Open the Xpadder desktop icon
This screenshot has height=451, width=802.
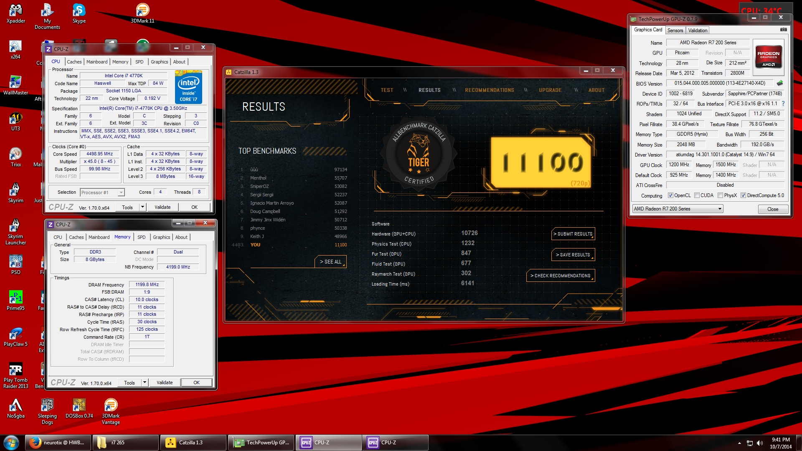[x=15, y=14]
